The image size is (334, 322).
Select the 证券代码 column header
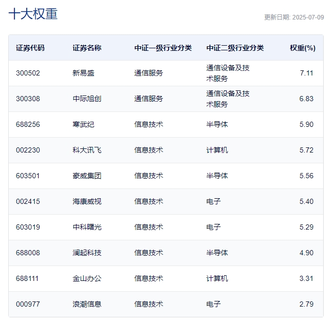tap(30, 48)
